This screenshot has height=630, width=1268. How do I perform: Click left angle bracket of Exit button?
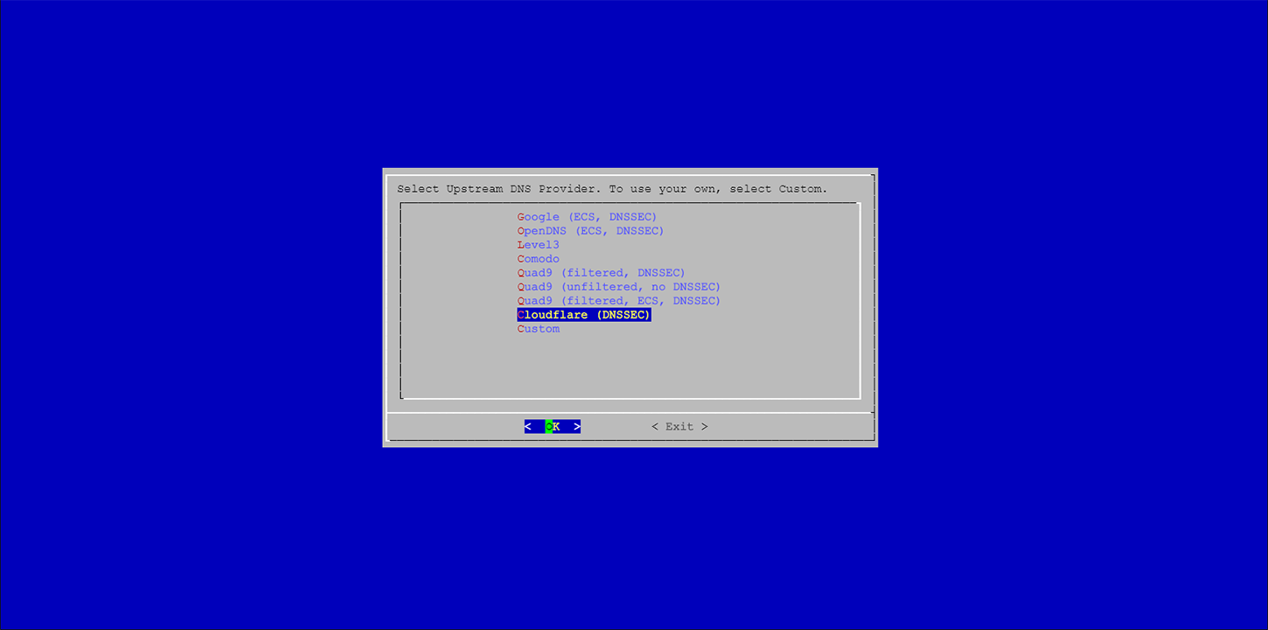coord(655,427)
